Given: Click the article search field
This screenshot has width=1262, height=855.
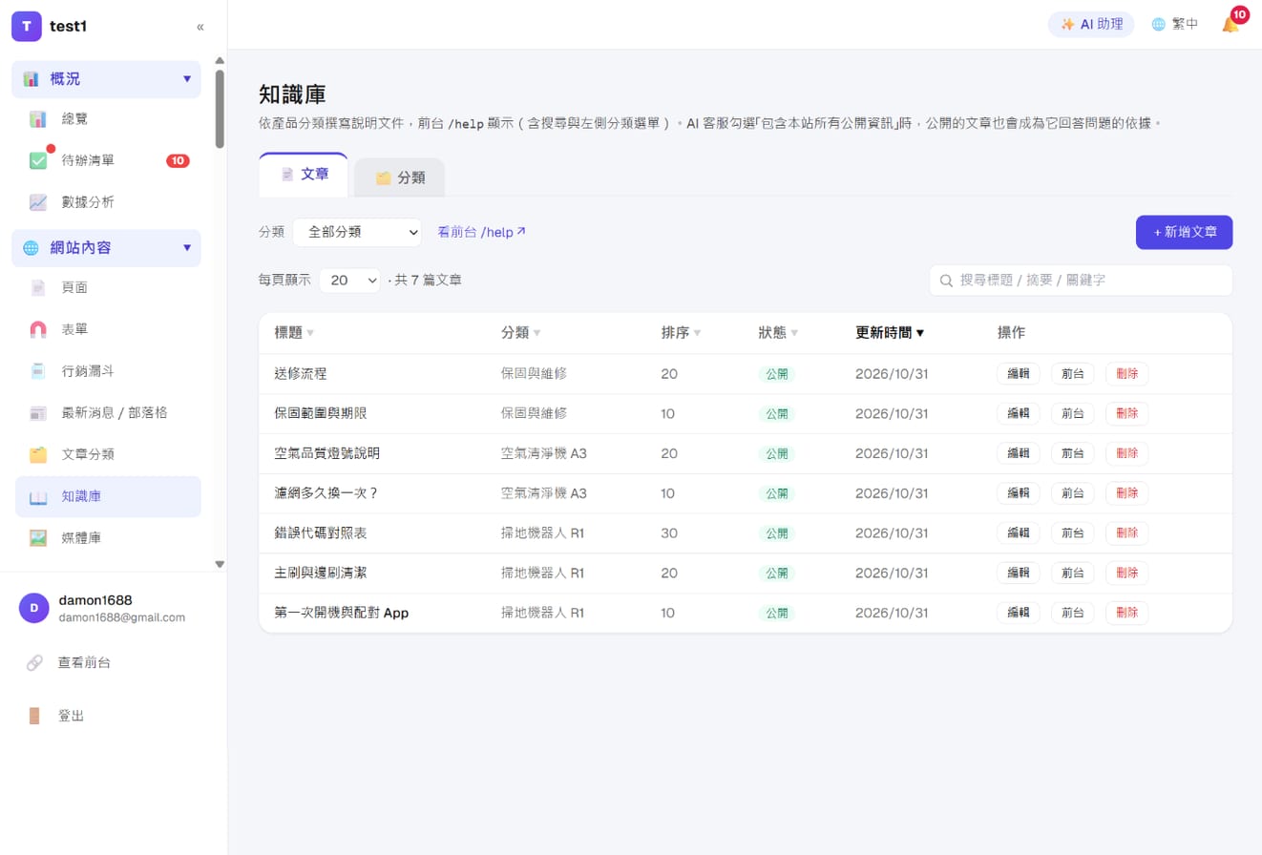Looking at the screenshot, I should tap(1081, 281).
